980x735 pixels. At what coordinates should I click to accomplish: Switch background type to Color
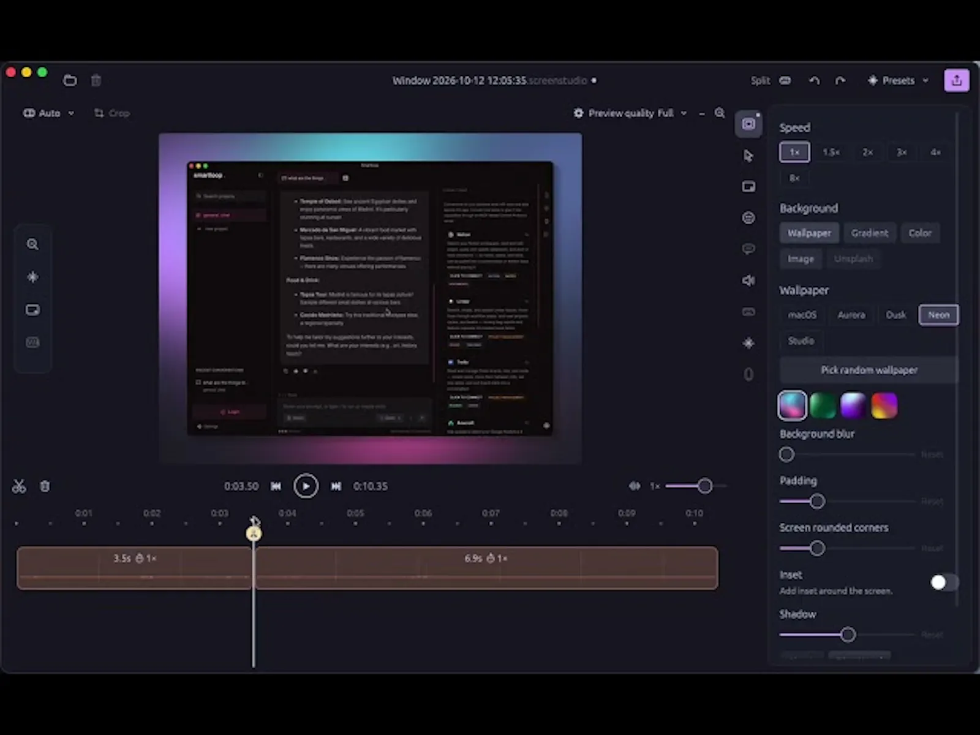click(x=920, y=233)
